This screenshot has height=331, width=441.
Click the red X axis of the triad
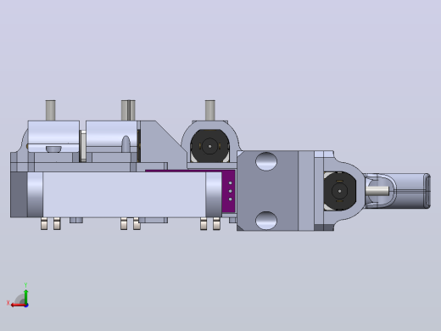coord(18,305)
